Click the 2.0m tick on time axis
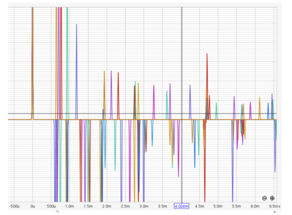This screenshot has height=215, width=292. [x=107, y=206]
